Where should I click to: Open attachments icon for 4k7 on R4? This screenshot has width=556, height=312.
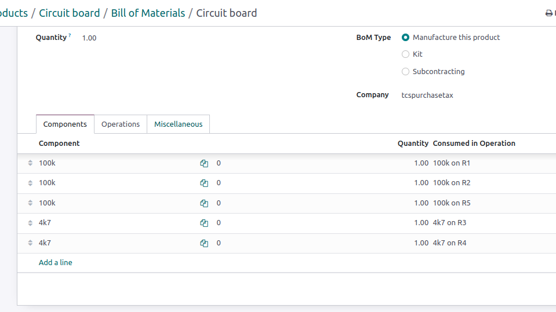pos(204,243)
